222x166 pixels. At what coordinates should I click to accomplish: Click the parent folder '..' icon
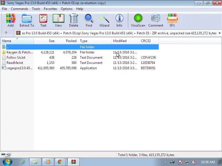coord(4,47)
